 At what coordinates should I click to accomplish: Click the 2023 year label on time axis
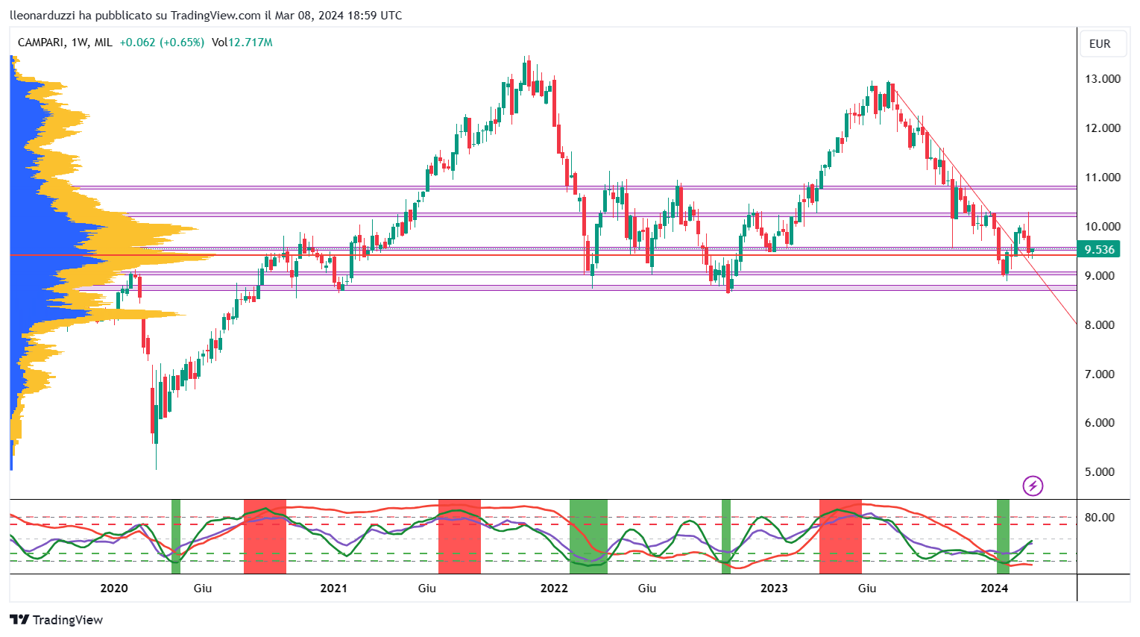point(774,589)
